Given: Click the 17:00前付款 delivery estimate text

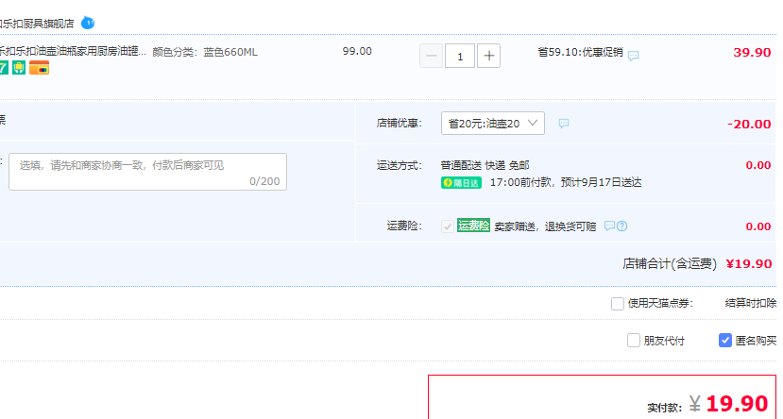Looking at the screenshot, I should [x=566, y=182].
